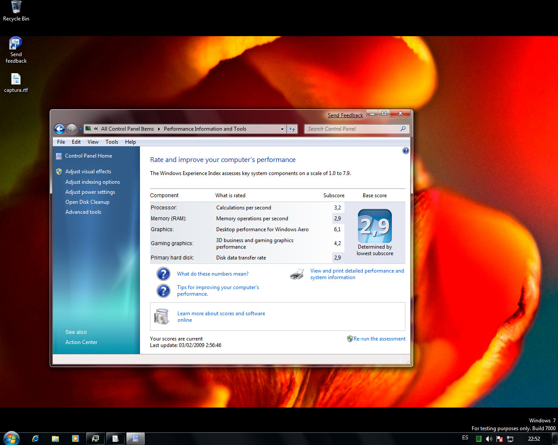Click the address bar location icon

click(x=88, y=128)
